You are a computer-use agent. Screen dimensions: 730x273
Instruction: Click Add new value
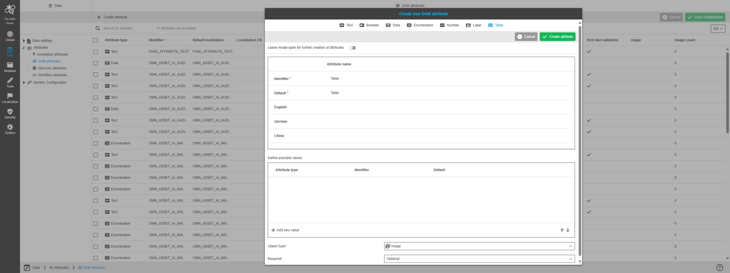285,230
